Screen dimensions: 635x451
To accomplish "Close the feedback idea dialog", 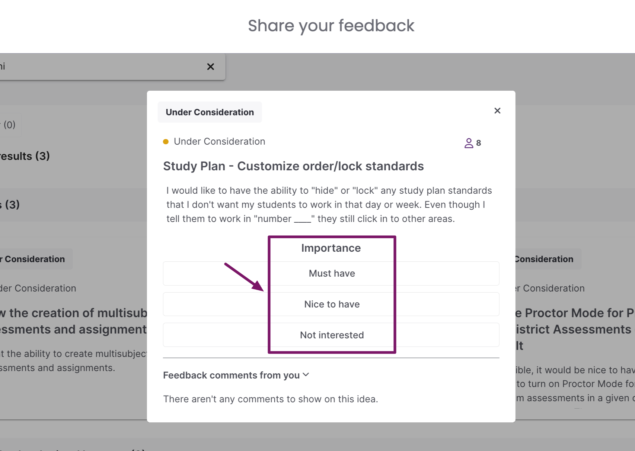I will (497, 110).
